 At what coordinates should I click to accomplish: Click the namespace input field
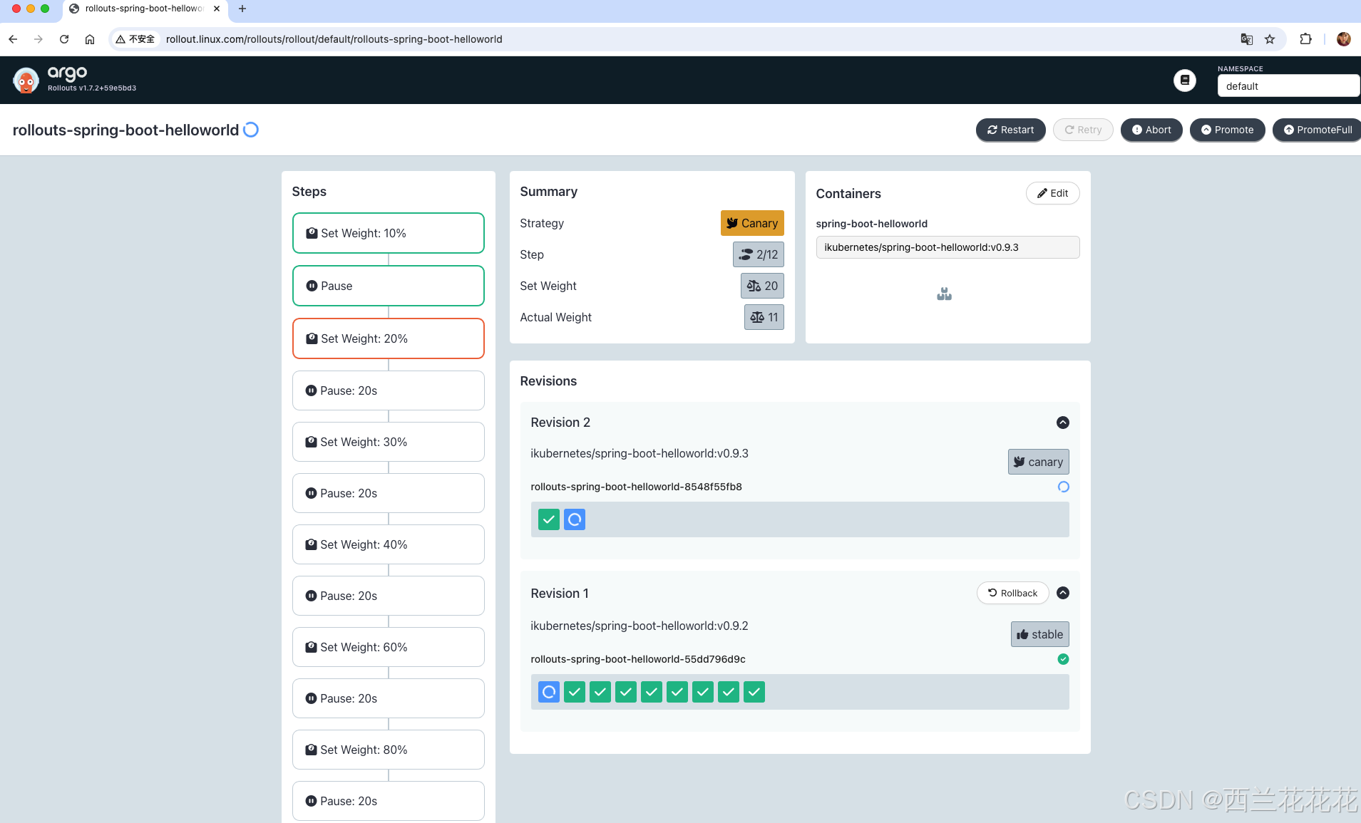pos(1288,86)
